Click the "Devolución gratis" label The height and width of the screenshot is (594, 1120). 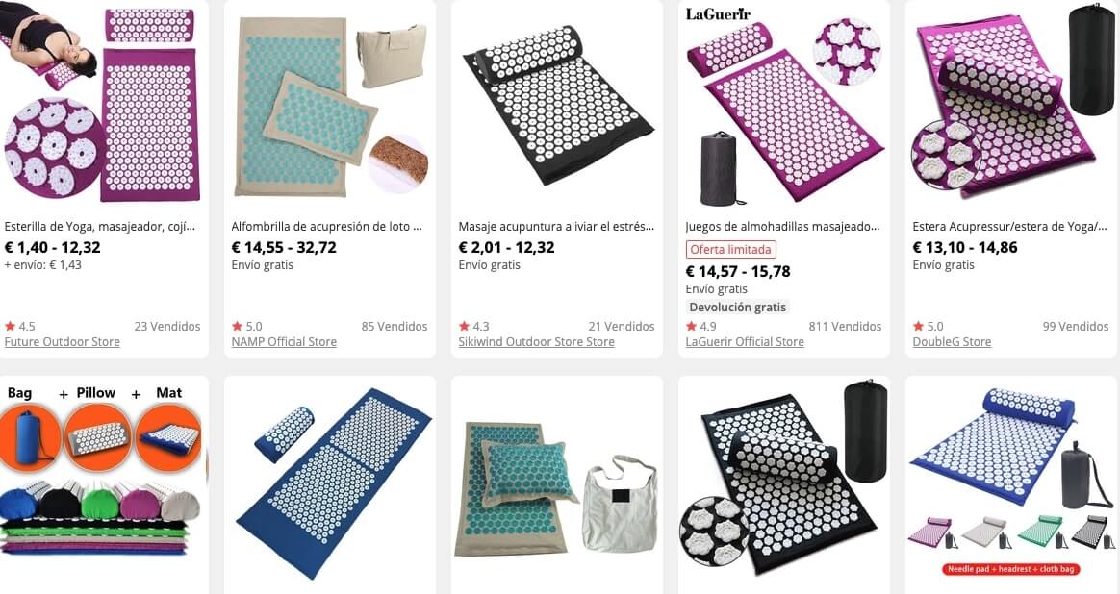pyautogui.click(x=738, y=308)
